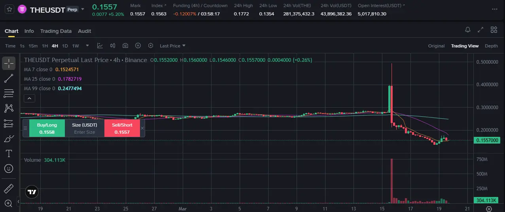This screenshot has height=212, width=505.
Task: Click the Index price link
Action: coord(159,6)
